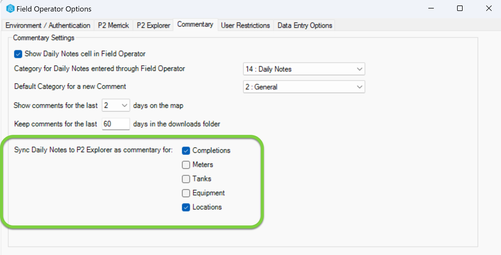
Task: Go to the P2 Explorer tab
Action: tap(153, 25)
